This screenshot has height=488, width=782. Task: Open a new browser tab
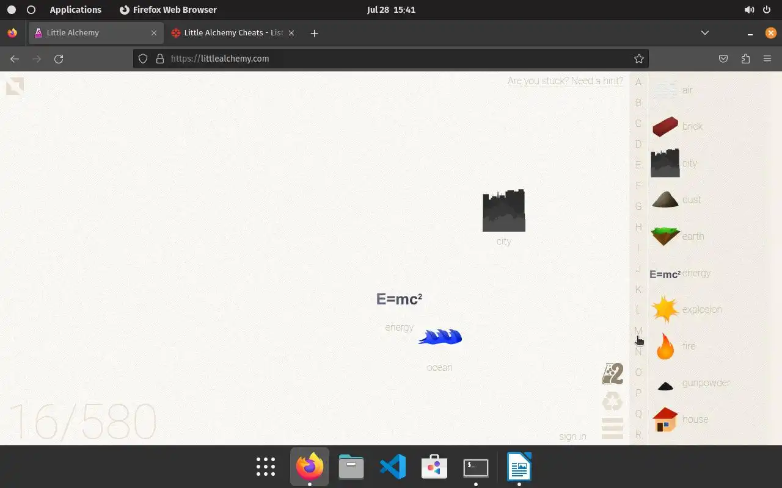[314, 33]
